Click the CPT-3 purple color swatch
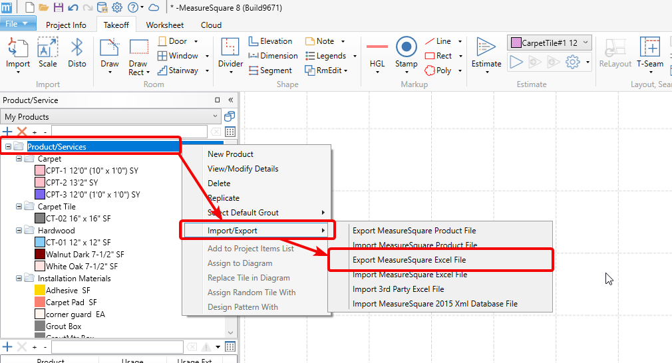 click(40, 194)
